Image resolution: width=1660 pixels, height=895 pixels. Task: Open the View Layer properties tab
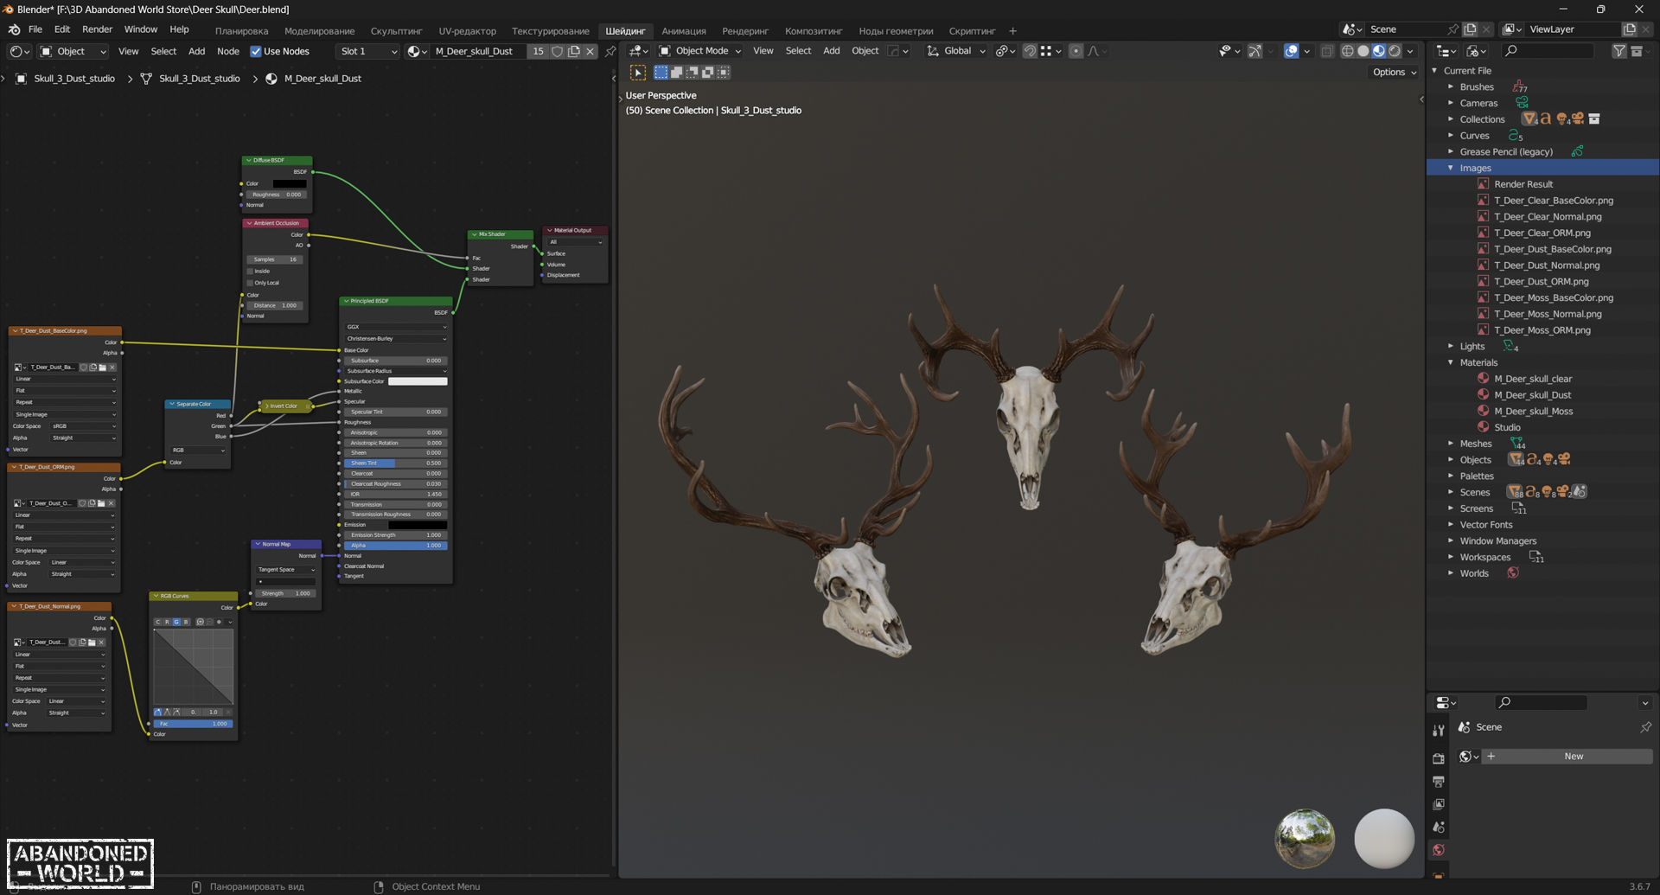[1439, 804]
